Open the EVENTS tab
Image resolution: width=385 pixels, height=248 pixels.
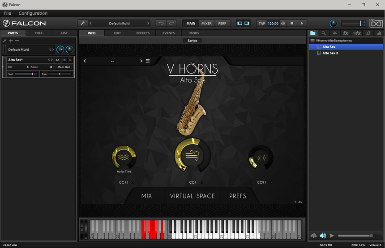click(x=169, y=33)
